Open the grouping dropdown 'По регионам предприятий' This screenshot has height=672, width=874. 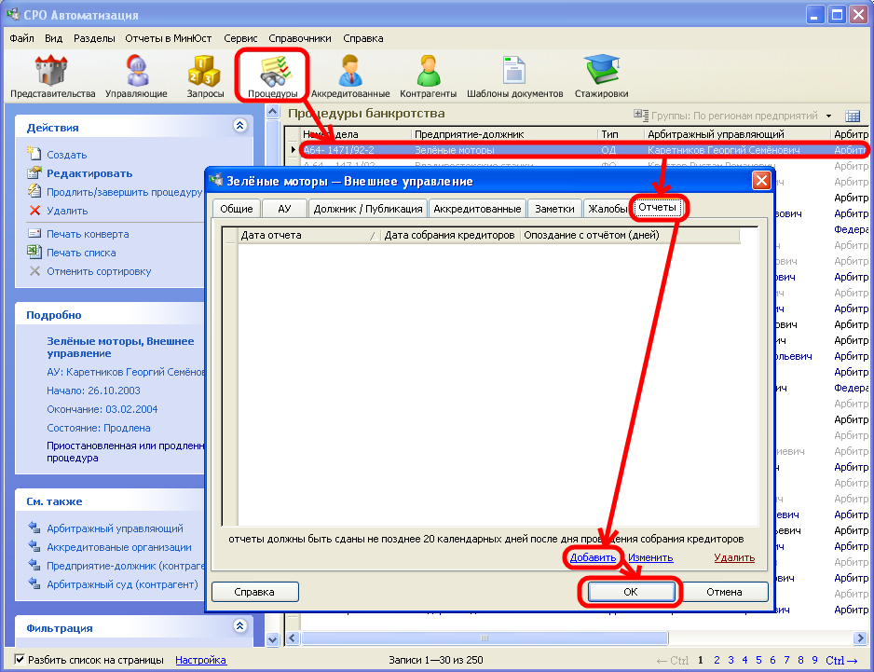pos(827,116)
